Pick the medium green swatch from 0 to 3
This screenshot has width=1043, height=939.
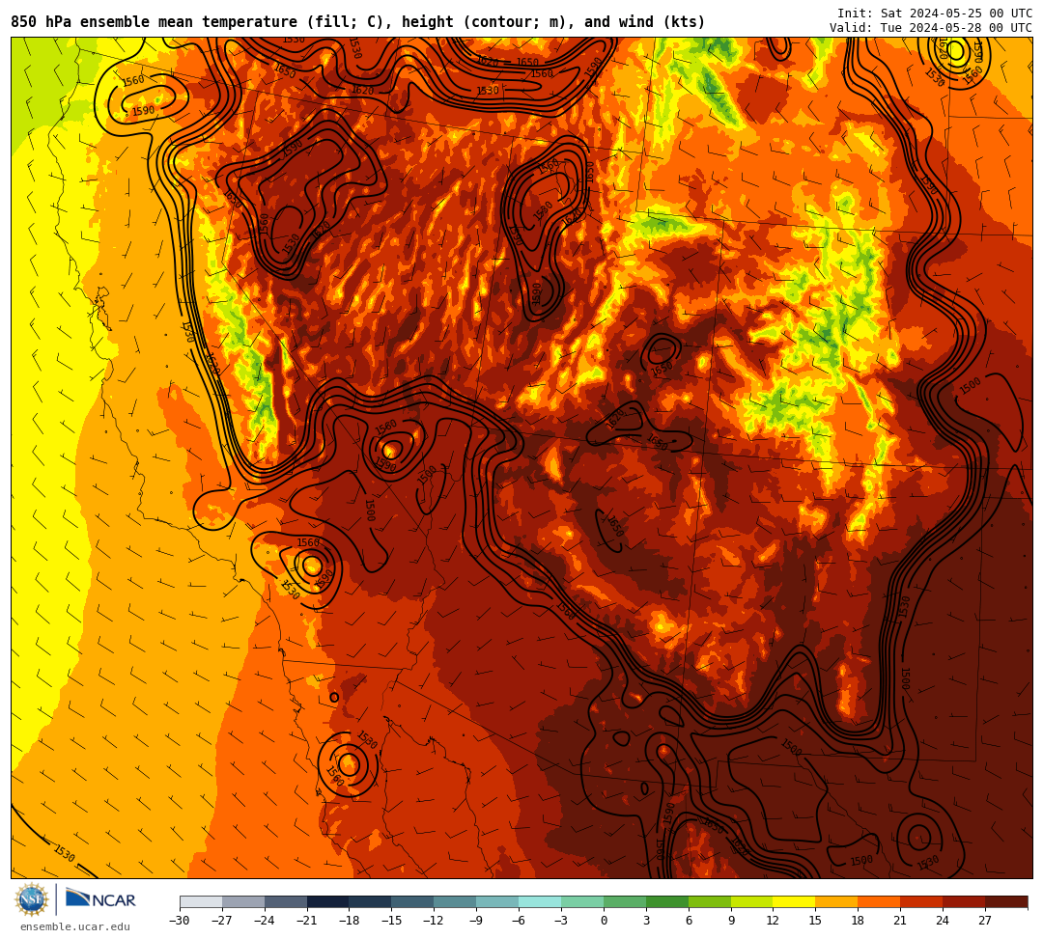(x=625, y=901)
